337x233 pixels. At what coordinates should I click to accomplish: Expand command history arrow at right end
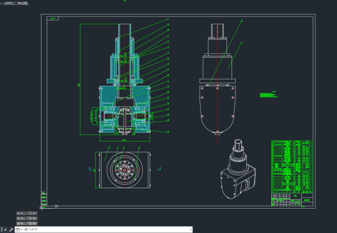point(191,230)
